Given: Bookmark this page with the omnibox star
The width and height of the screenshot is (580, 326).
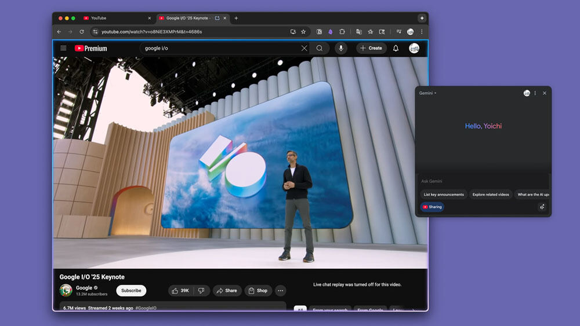Looking at the screenshot, I should (303, 32).
